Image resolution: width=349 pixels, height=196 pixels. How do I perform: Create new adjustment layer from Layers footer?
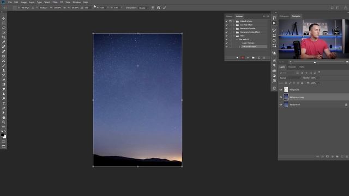(x=332, y=157)
